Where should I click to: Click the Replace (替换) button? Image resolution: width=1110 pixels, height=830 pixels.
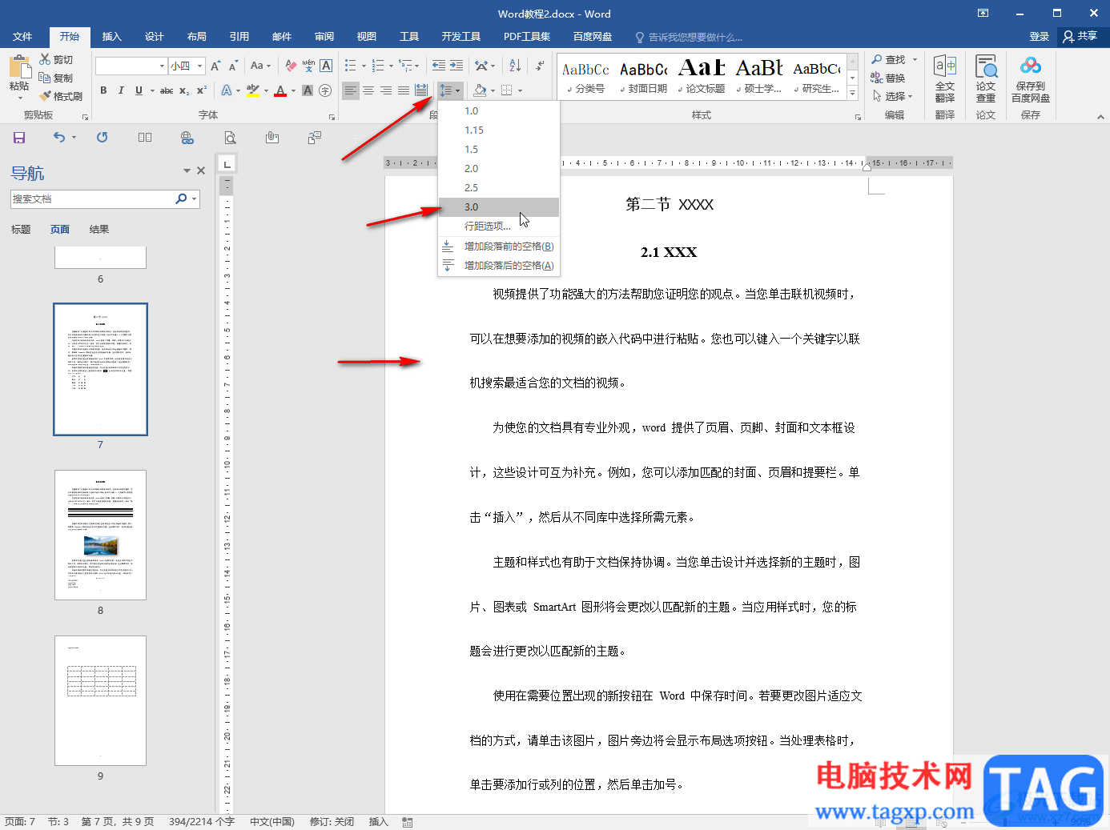click(888, 78)
